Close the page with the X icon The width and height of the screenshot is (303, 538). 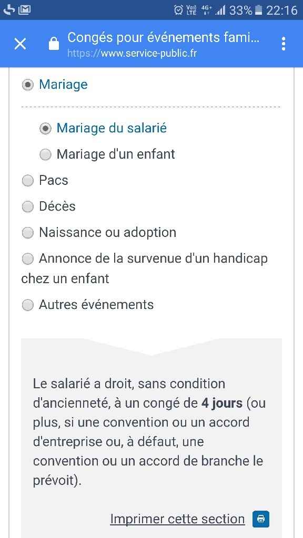[x=20, y=44]
